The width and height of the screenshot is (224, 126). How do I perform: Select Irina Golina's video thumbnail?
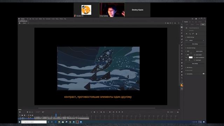112,10
